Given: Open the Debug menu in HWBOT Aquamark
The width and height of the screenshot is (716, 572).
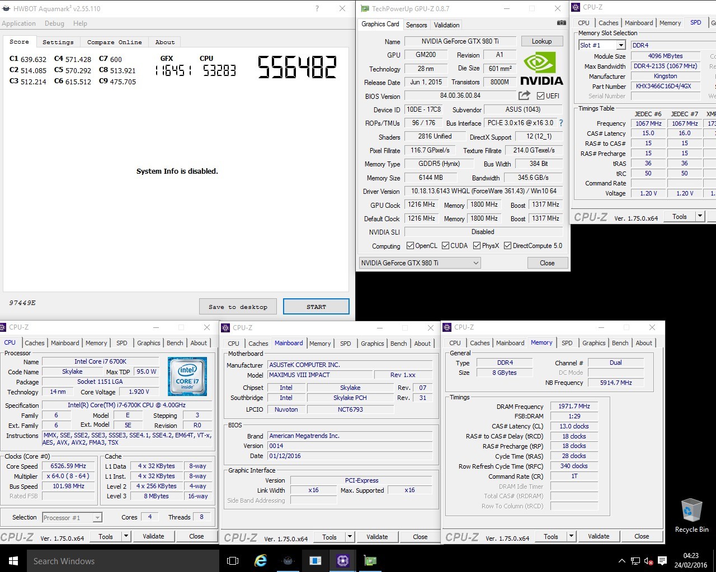Looking at the screenshot, I should click(x=54, y=23).
